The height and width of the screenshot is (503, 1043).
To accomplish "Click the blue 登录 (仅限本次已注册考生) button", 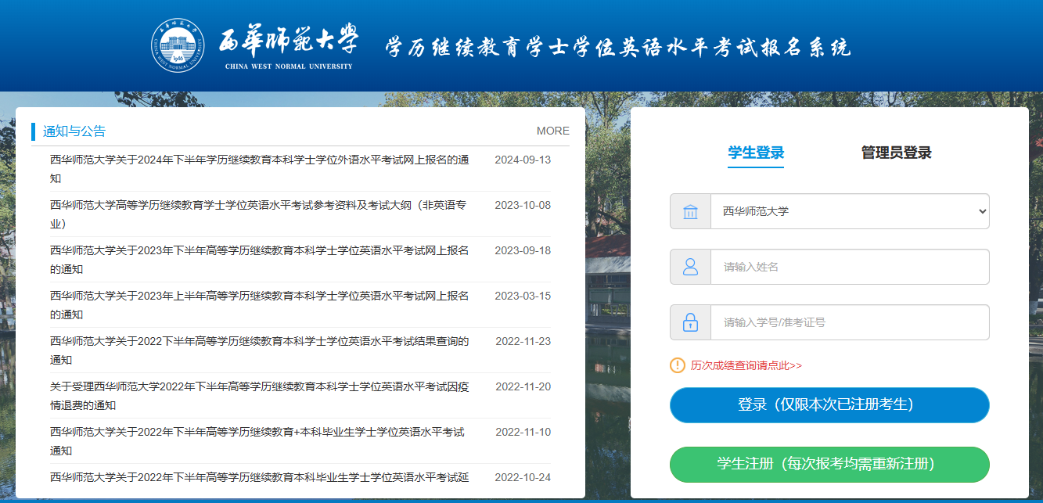I will (829, 405).
